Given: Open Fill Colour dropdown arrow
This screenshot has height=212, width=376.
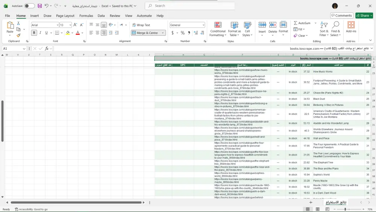Looking at the screenshot, I should pos(72,33).
